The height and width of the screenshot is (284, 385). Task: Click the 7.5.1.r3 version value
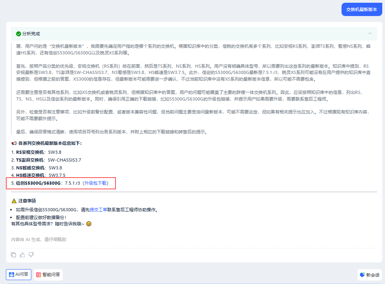(x=72, y=183)
